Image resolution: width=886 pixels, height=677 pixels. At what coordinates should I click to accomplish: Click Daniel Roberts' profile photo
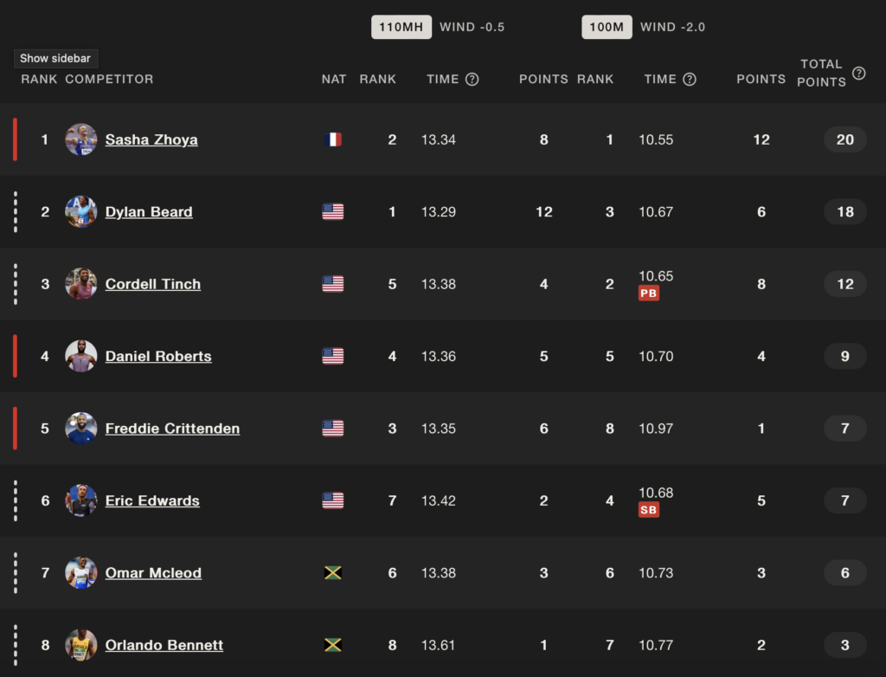[x=80, y=356]
